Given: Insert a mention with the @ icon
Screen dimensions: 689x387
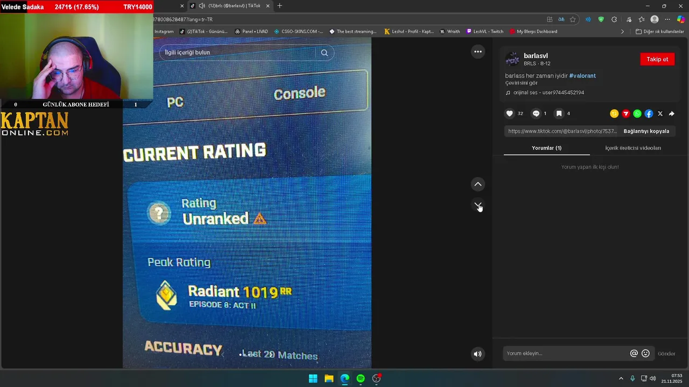Looking at the screenshot, I should (x=634, y=353).
